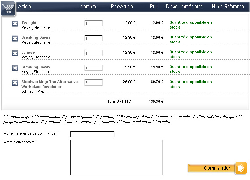Click the Dispo. immédiate* column header
This screenshot has height=180, width=250.
(184, 7)
